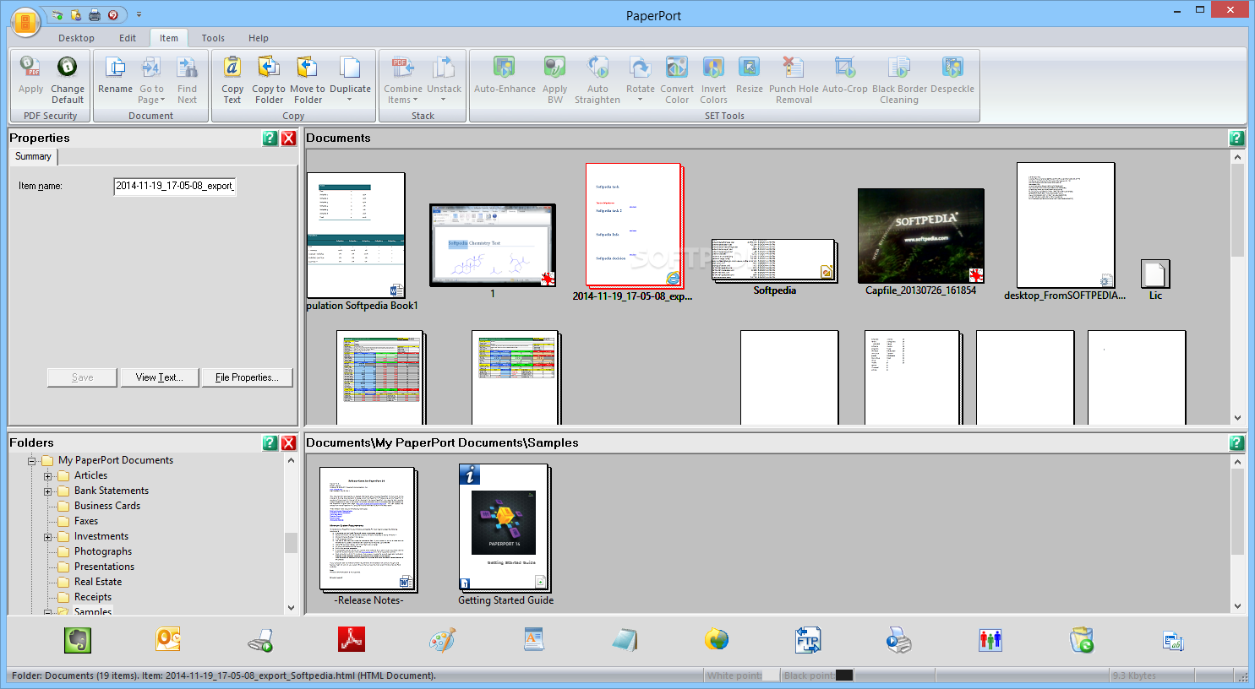Image resolution: width=1255 pixels, height=689 pixels.
Task: Click the Resize tool
Action: point(749,75)
